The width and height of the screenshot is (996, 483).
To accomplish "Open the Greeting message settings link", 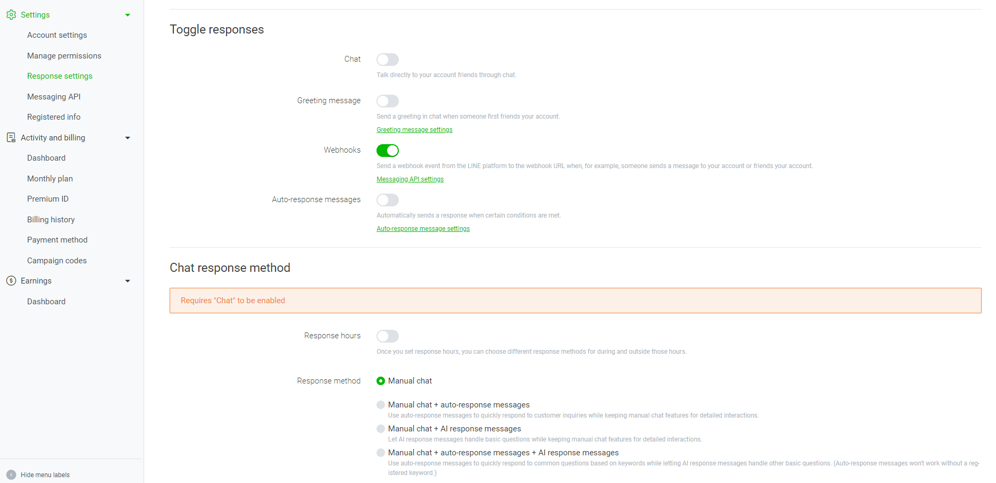I will click(x=414, y=130).
